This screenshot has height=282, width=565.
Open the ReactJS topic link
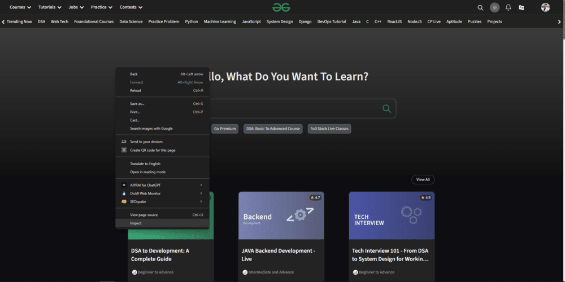click(x=394, y=21)
